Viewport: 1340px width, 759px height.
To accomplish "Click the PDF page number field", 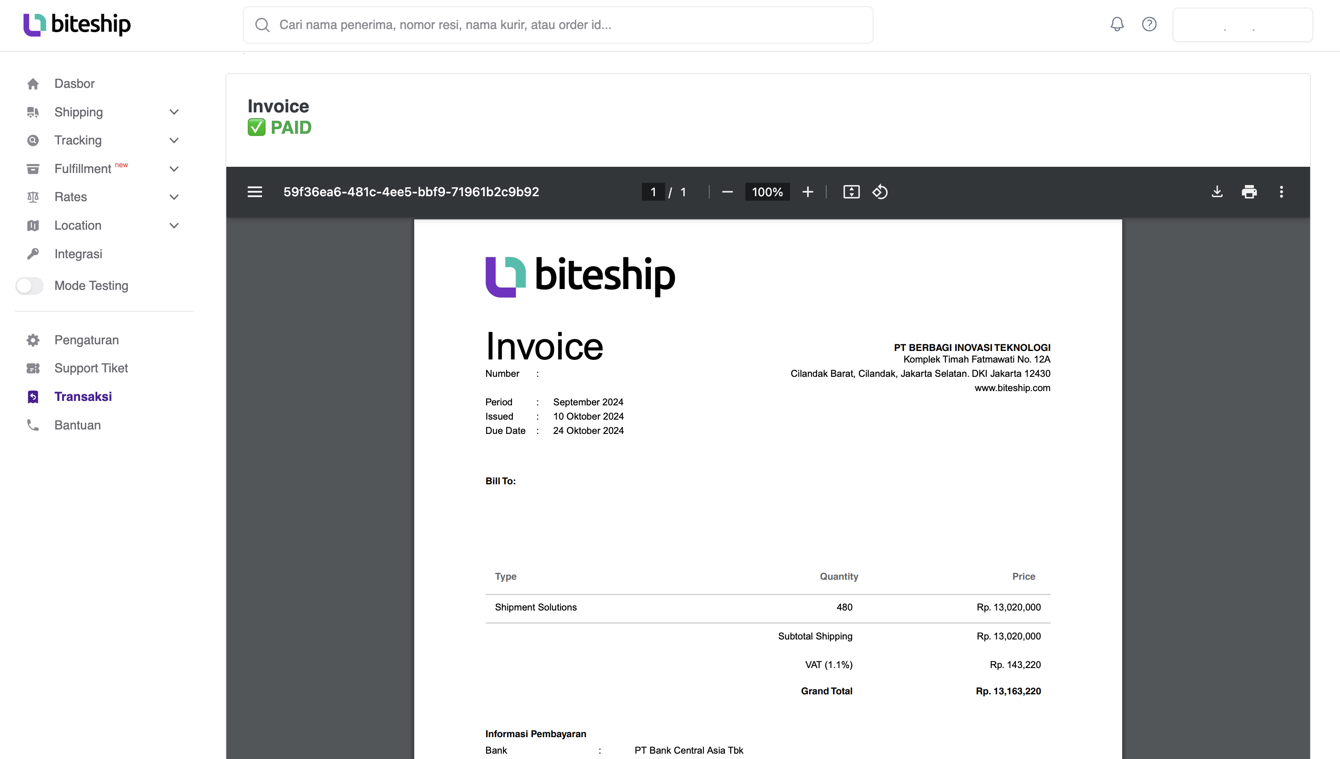I will pos(653,192).
